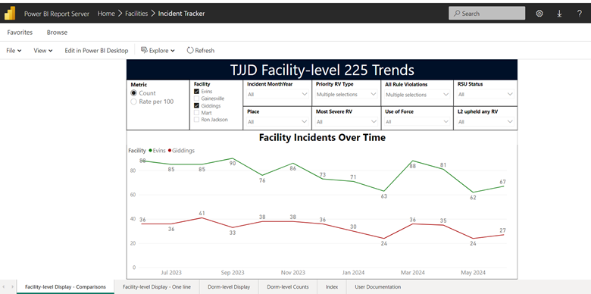Click the Refresh icon in toolbar
Image resolution: width=591 pixels, height=294 pixels.
[190, 50]
